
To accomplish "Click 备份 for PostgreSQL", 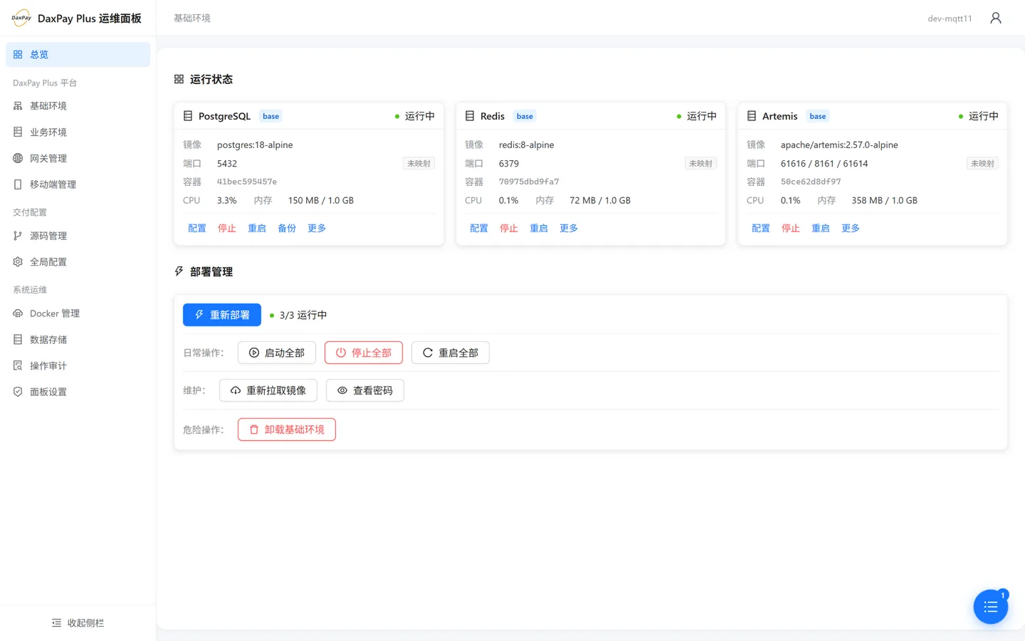I will click(287, 228).
